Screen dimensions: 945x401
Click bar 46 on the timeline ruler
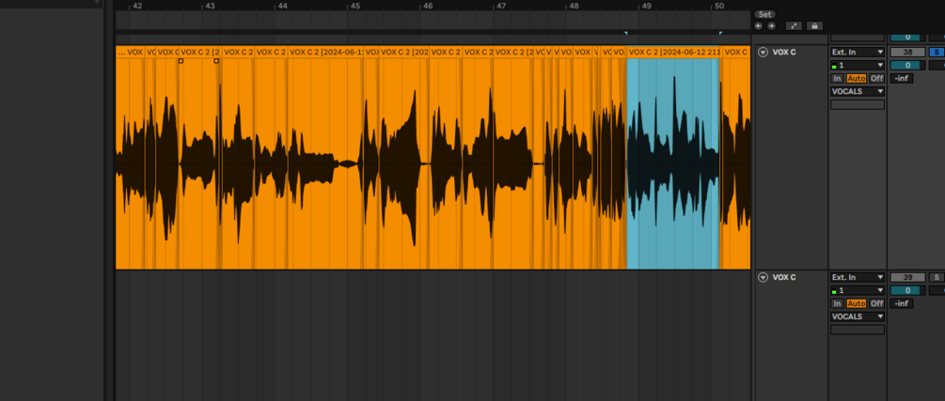click(427, 6)
